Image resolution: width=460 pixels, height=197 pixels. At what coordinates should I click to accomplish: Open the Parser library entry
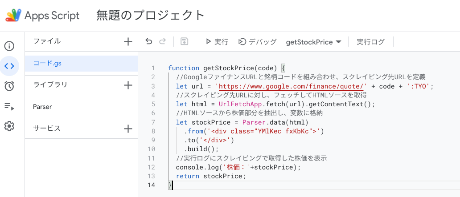[x=81, y=107]
